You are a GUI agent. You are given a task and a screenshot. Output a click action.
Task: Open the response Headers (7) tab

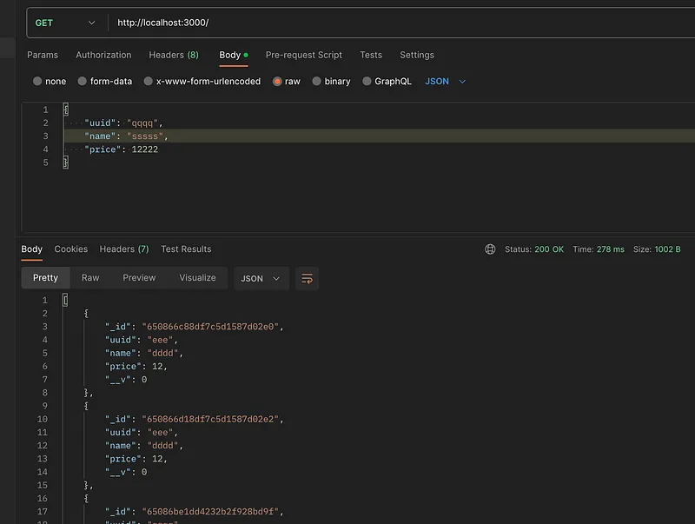pos(124,249)
